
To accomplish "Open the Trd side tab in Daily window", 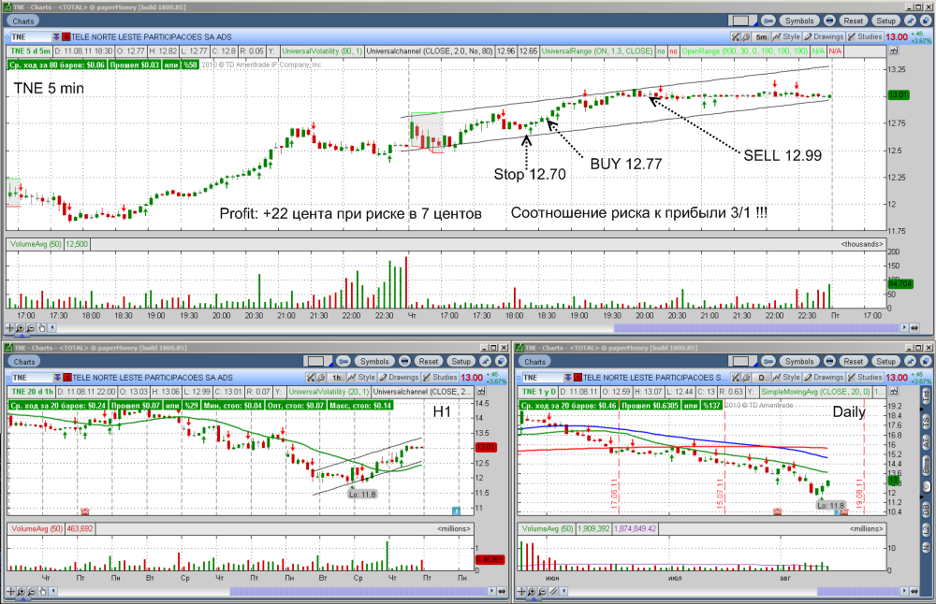I will point(927,395).
